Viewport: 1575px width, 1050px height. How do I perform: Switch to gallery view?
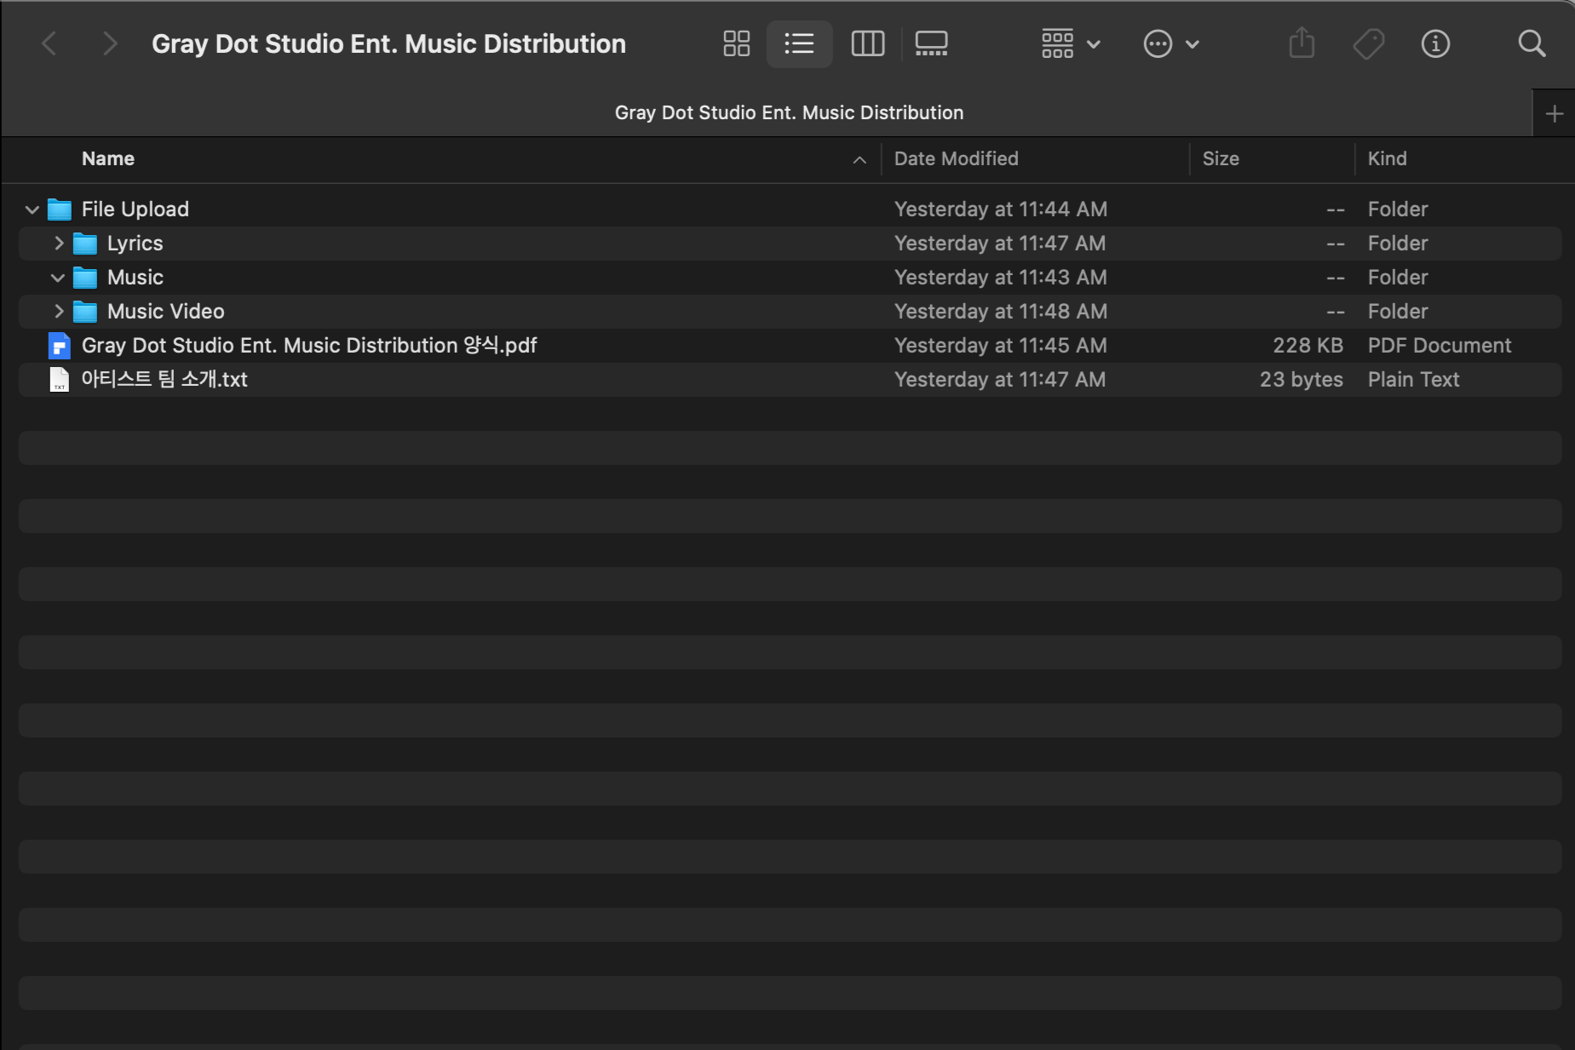931,43
